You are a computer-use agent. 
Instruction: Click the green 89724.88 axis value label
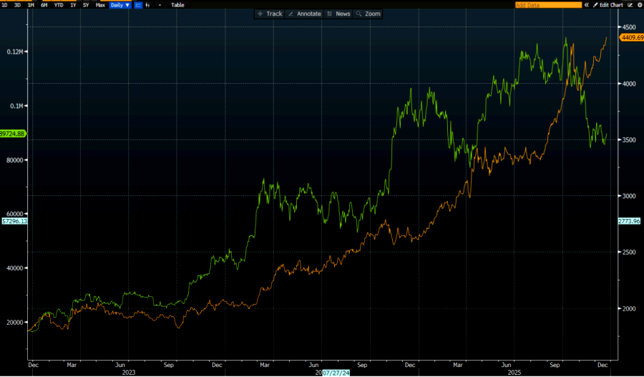pyautogui.click(x=13, y=133)
